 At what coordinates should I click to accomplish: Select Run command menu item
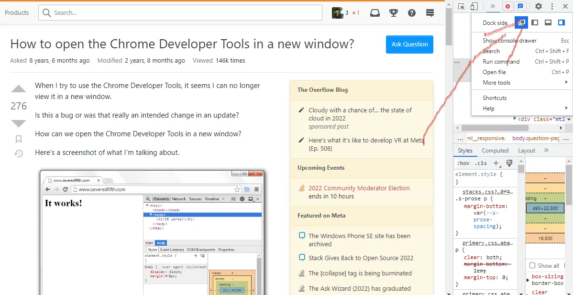[522, 62]
